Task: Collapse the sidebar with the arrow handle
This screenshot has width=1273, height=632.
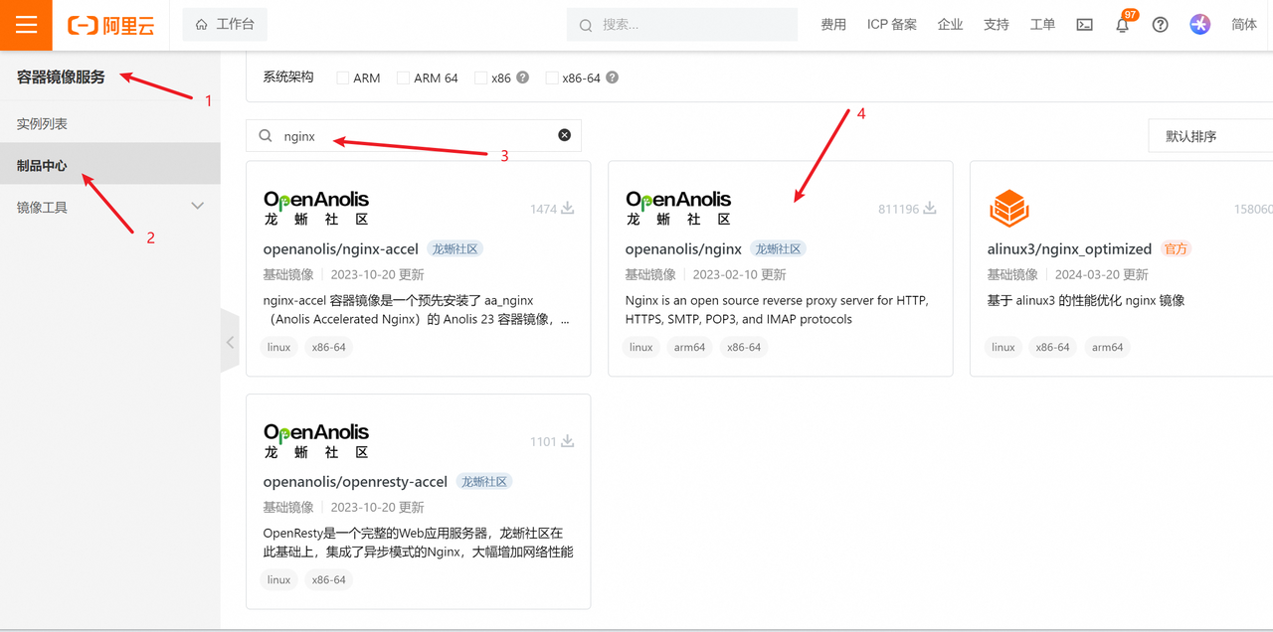Action: tap(230, 341)
